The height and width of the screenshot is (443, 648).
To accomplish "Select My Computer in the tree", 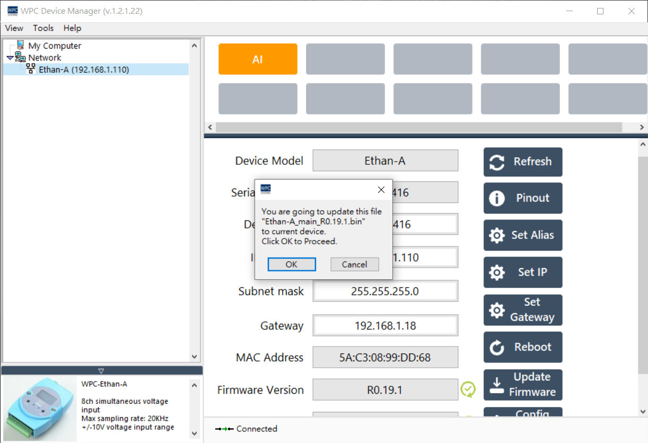I will [55, 46].
